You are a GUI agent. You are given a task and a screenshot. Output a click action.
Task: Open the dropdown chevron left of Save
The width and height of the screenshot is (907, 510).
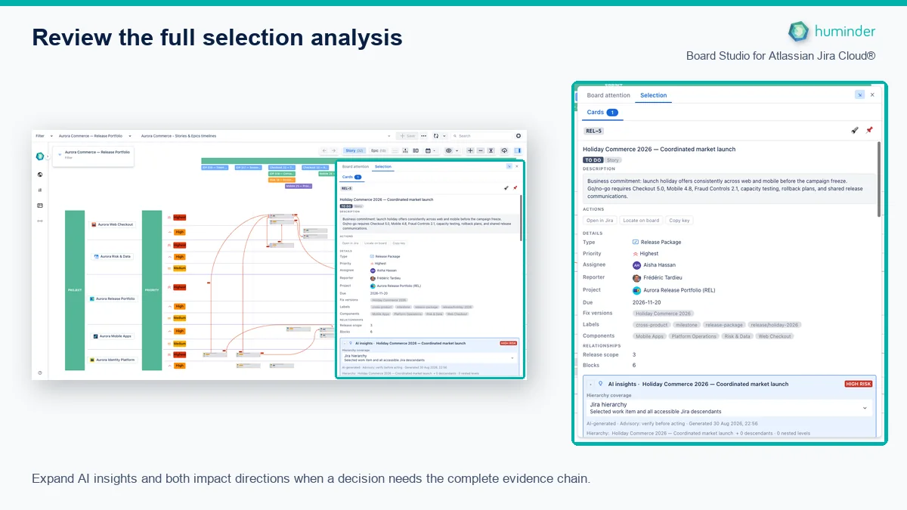coord(388,136)
